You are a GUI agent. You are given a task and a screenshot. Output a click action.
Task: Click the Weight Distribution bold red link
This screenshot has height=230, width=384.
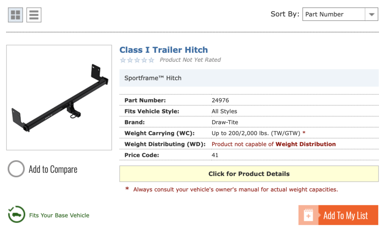click(x=306, y=144)
